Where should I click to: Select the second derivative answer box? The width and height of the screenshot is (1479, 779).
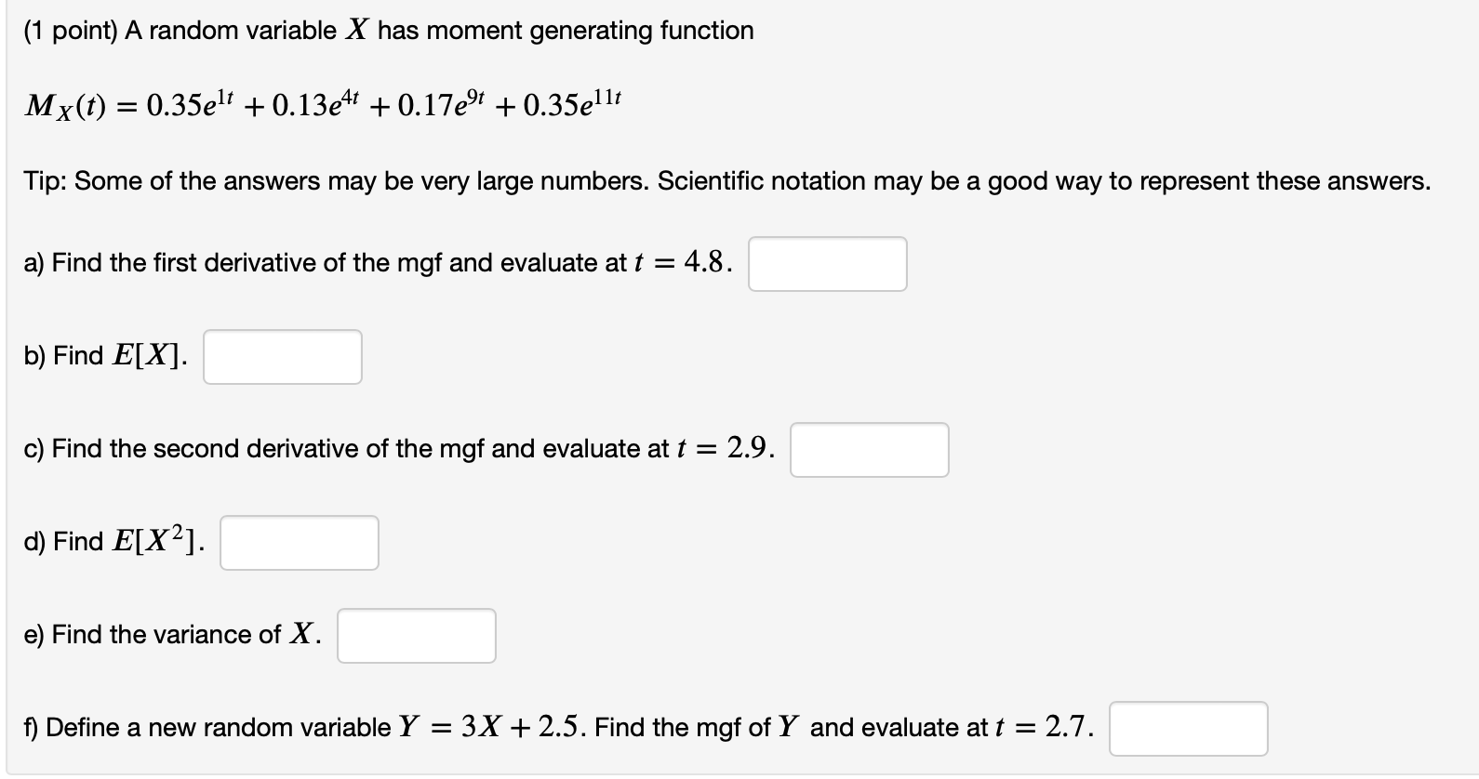[x=870, y=450]
